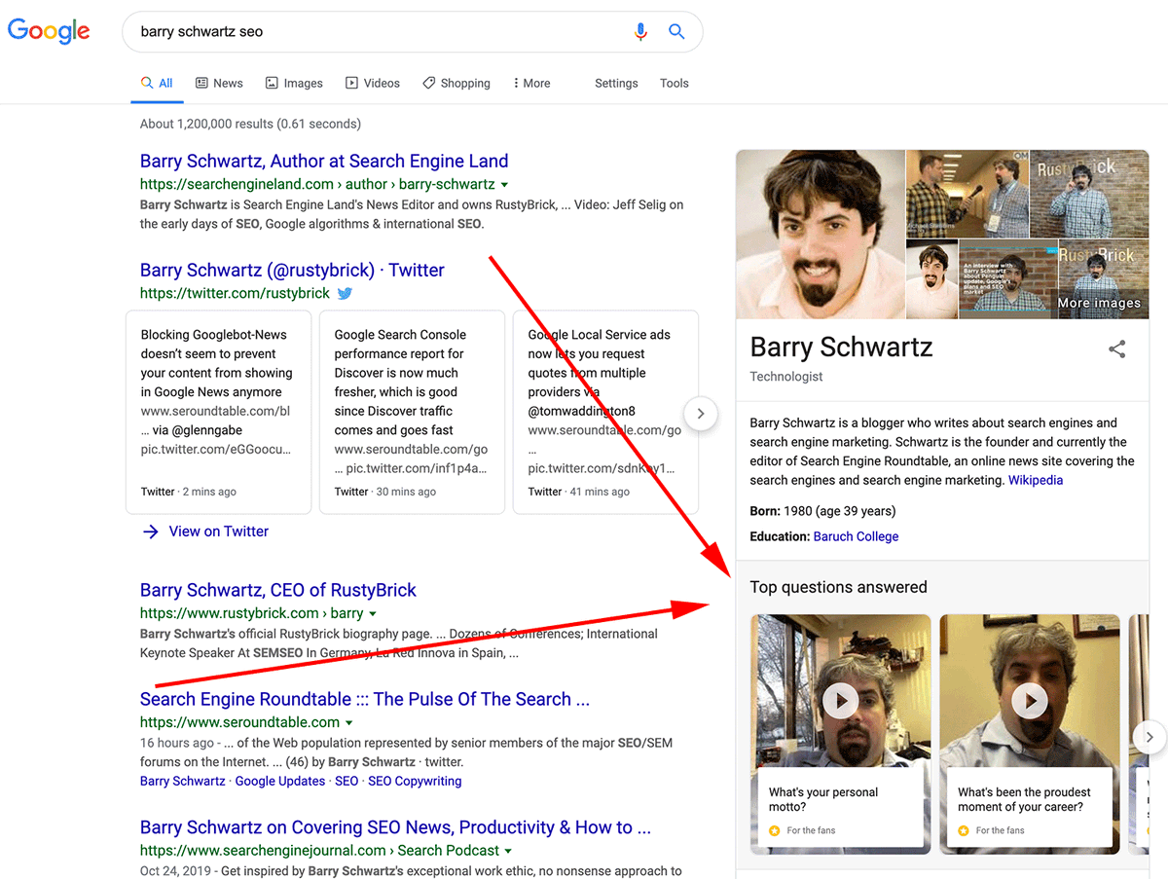This screenshot has height=879, width=1168.
Task: Open the Baruch College education link
Action: (857, 536)
